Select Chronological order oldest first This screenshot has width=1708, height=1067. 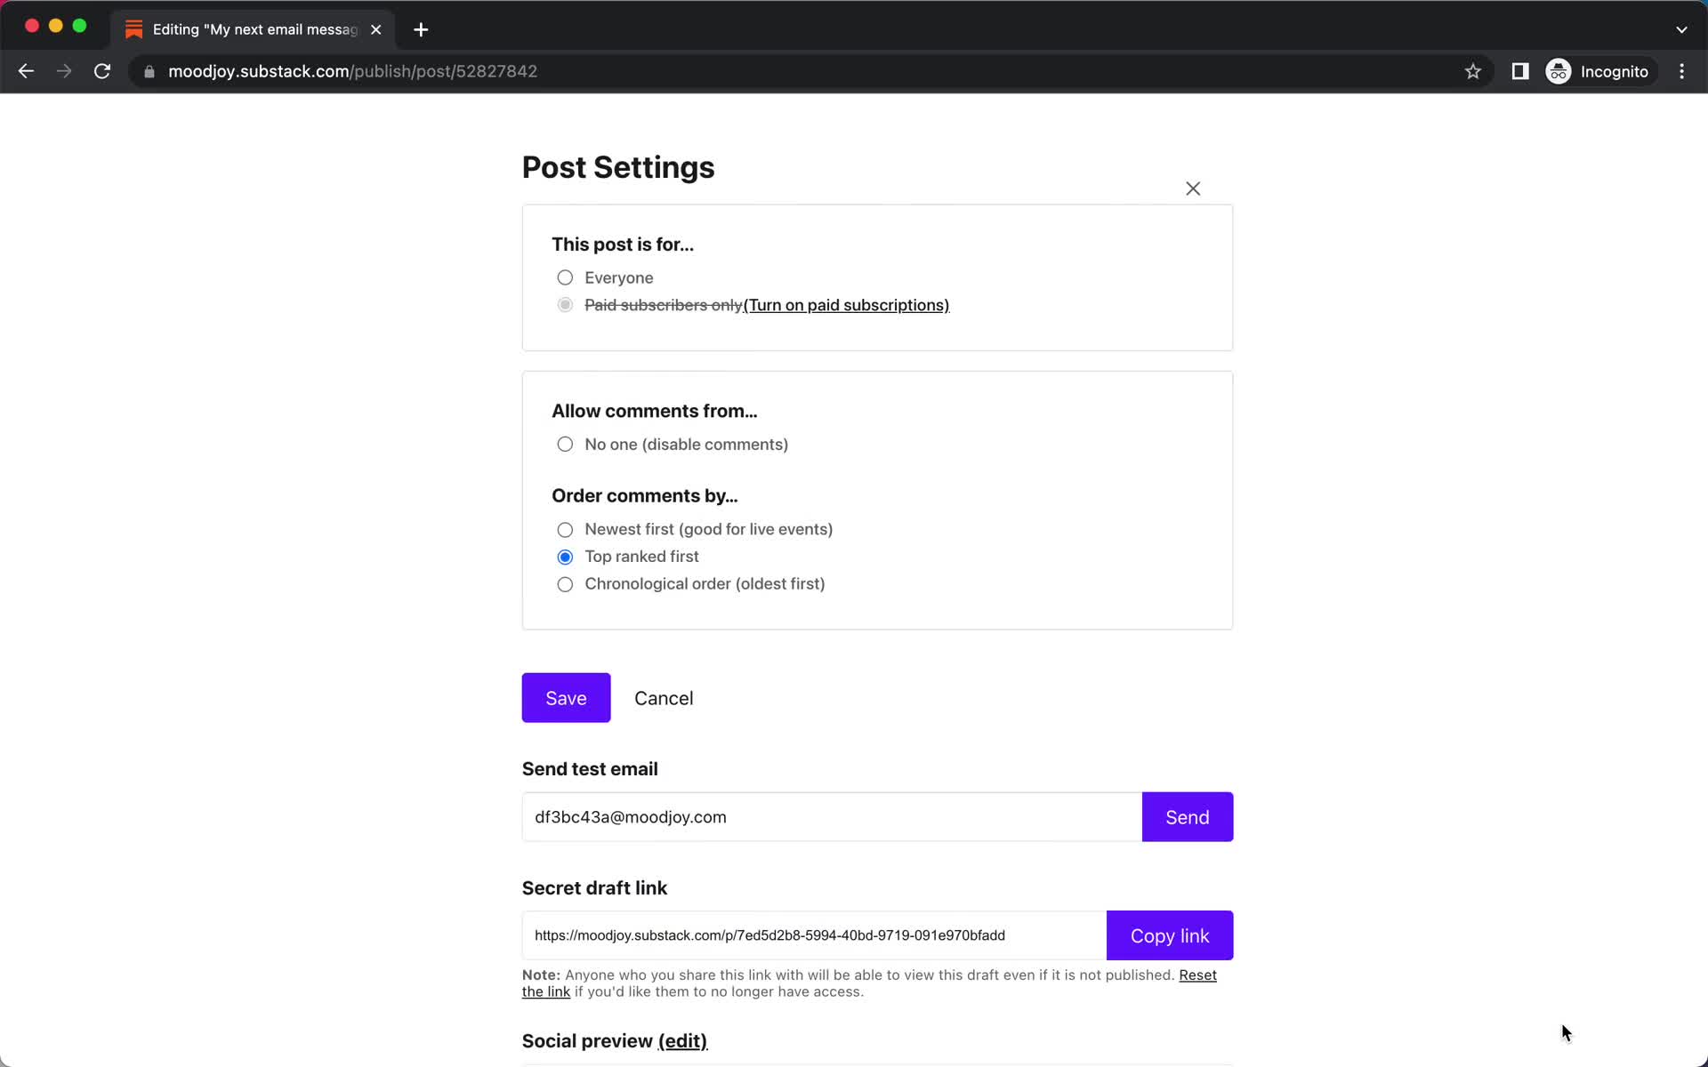(x=564, y=584)
